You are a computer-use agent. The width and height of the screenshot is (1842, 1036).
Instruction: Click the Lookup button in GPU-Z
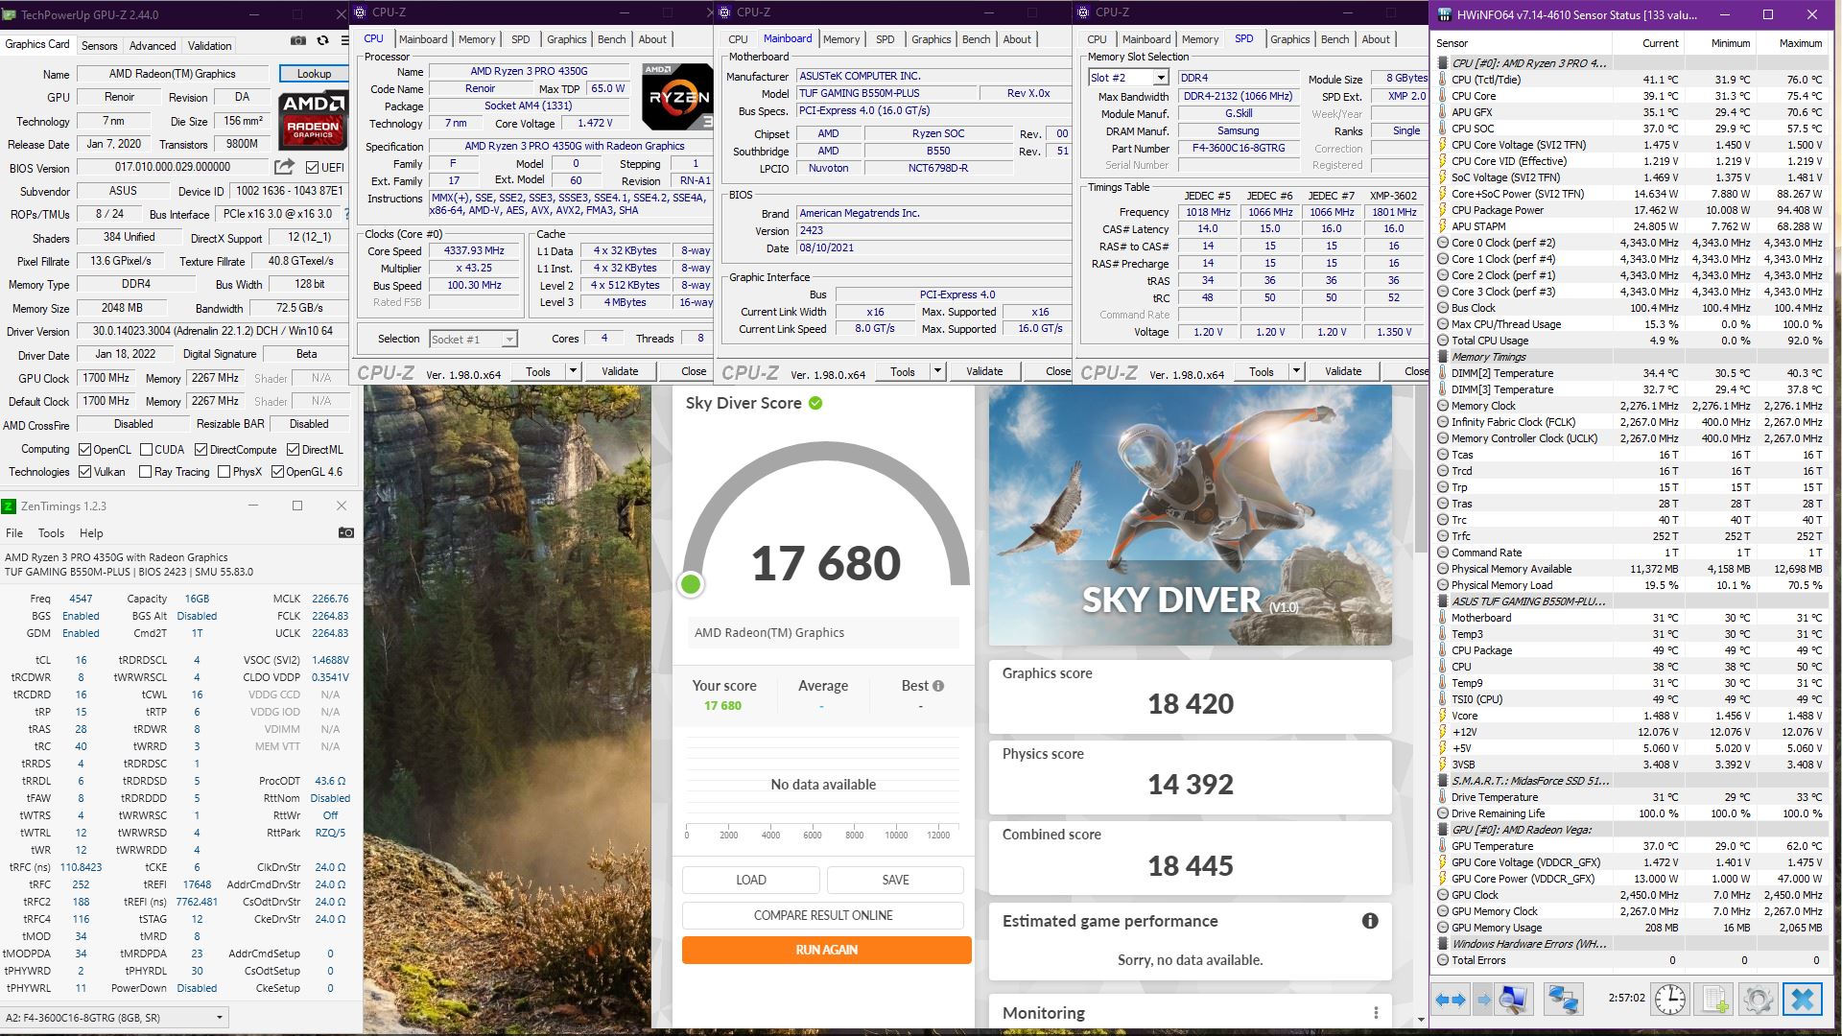[314, 74]
